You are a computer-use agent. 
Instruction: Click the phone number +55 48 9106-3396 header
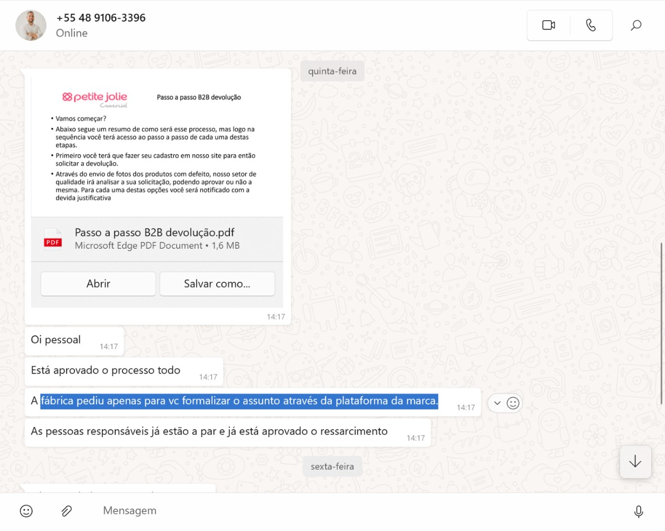click(x=101, y=18)
